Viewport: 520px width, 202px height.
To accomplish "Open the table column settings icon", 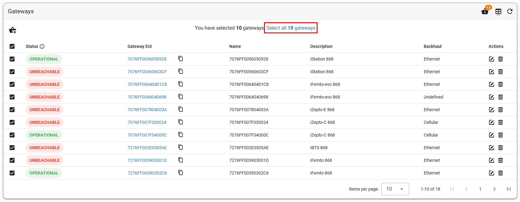I will 498,12.
